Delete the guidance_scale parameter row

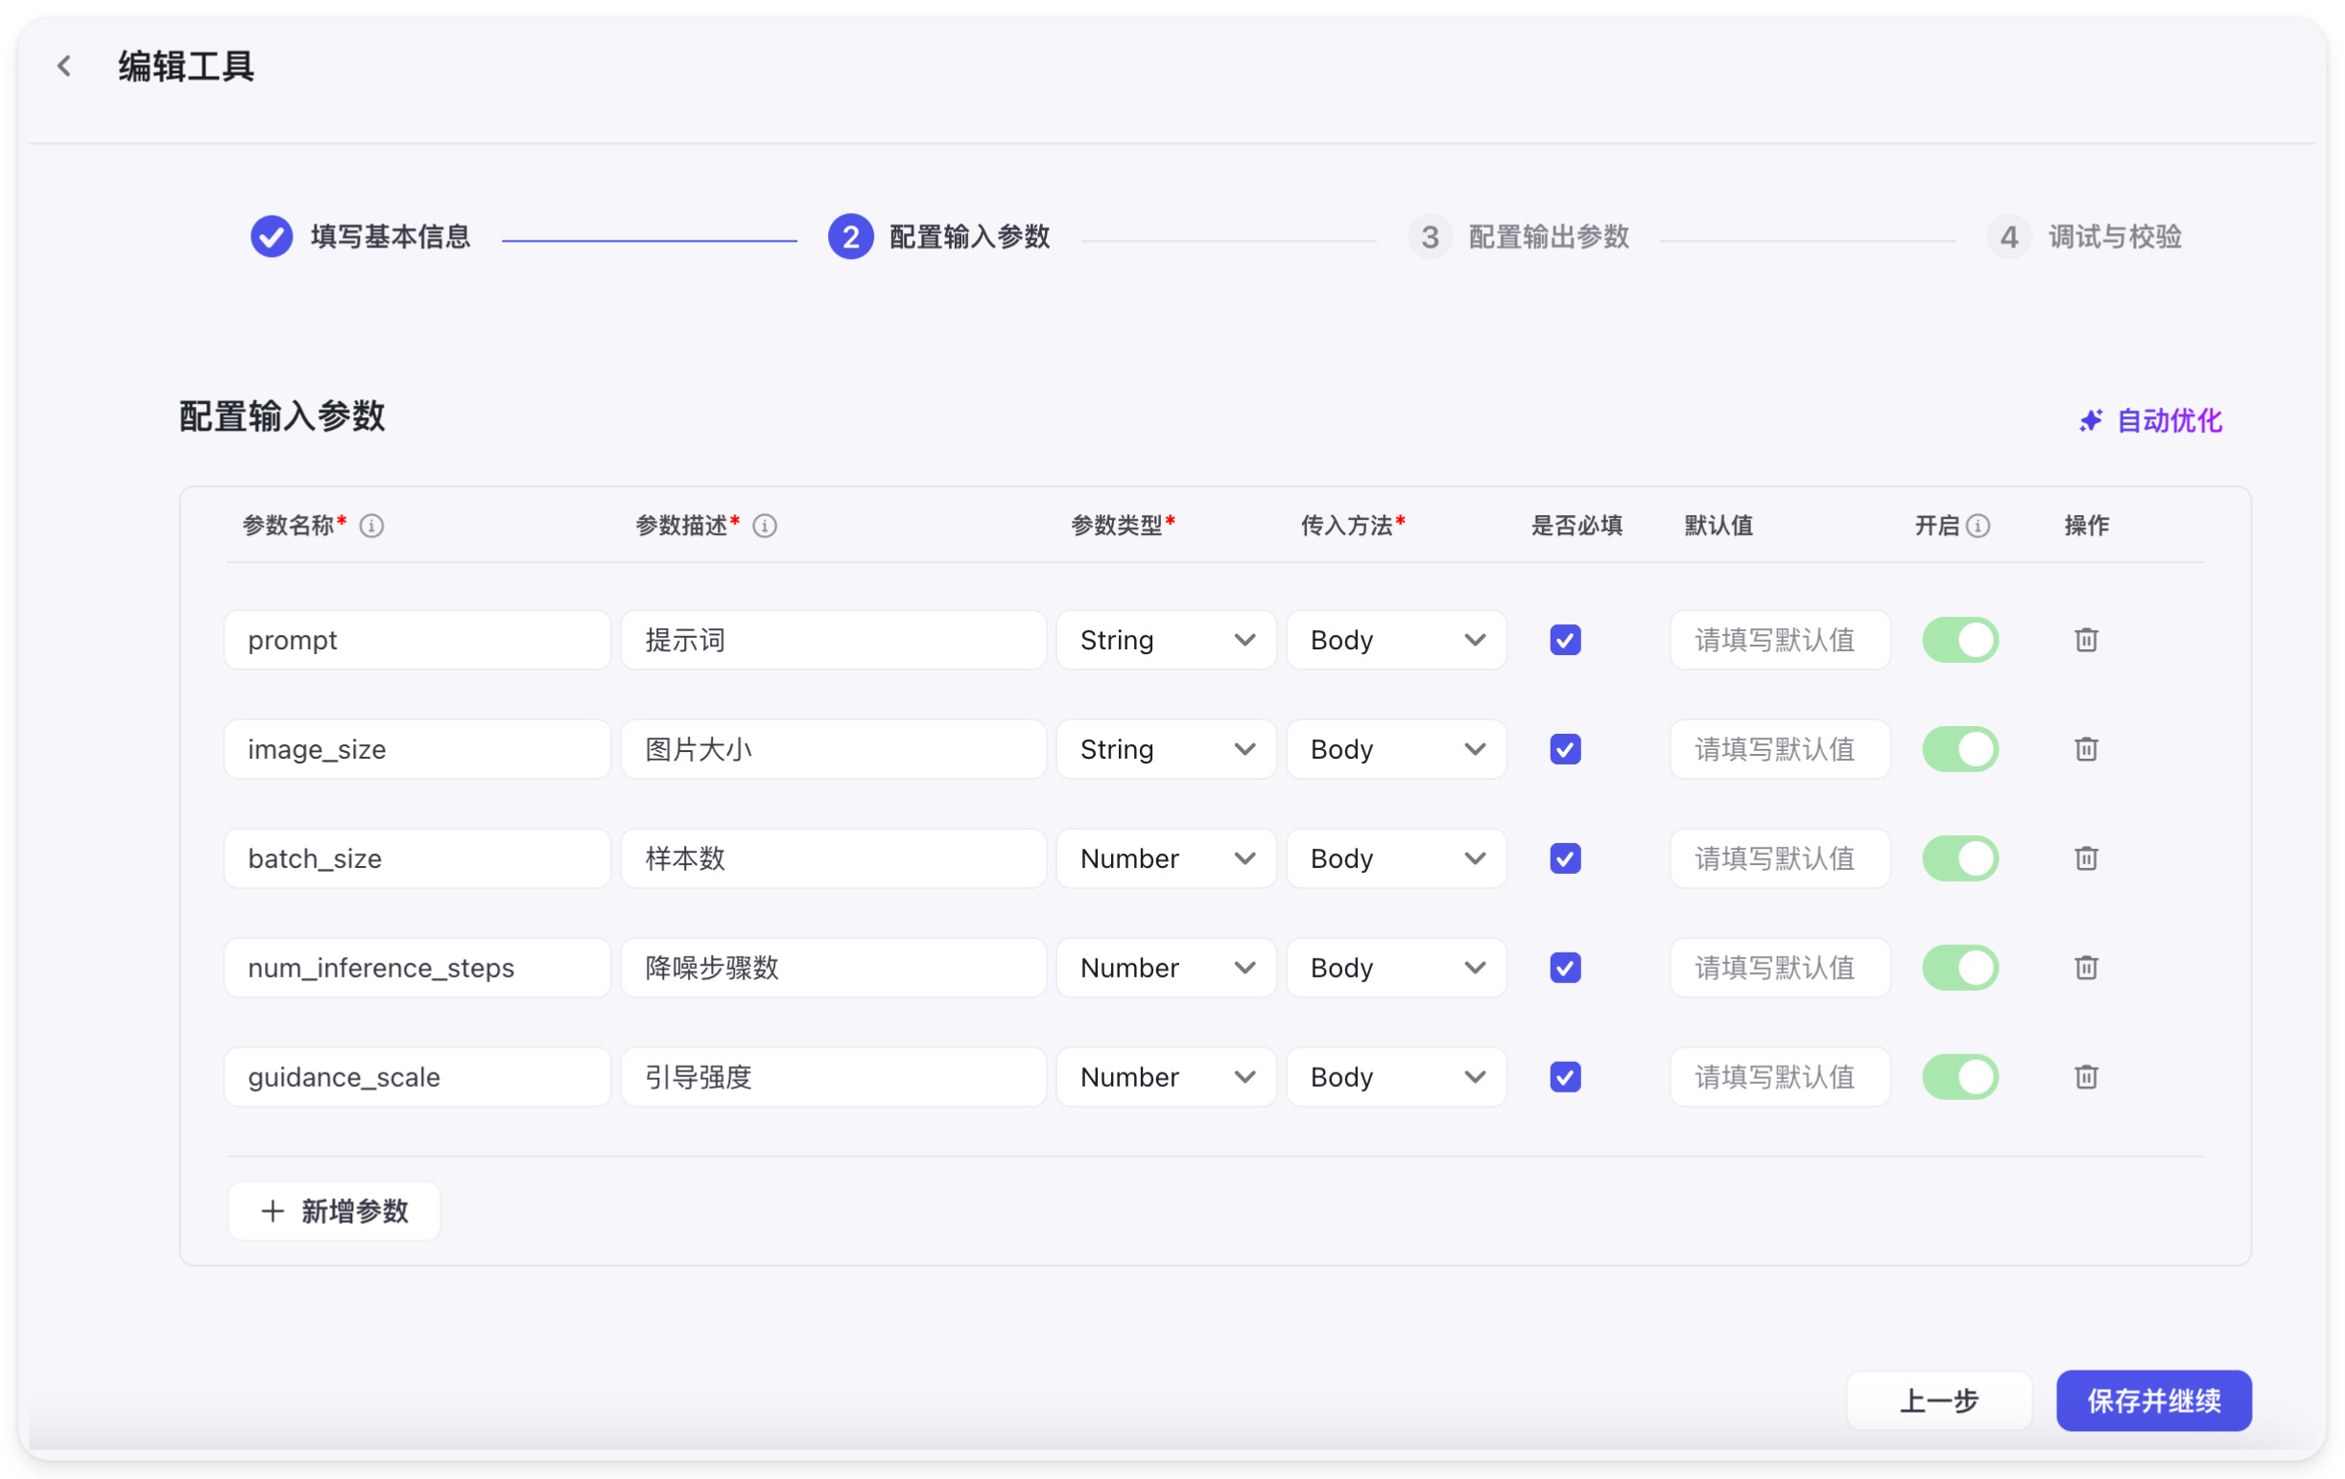click(2085, 1076)
